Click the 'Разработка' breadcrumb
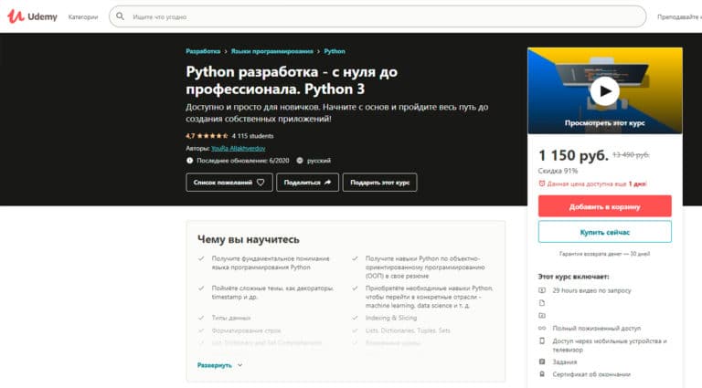Viewport: 702px width, 388px height. (203, 51)
